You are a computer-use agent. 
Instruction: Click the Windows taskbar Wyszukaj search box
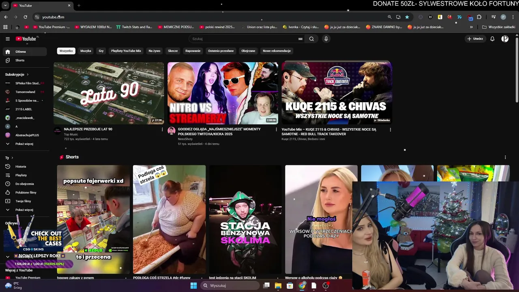(230, 286)
